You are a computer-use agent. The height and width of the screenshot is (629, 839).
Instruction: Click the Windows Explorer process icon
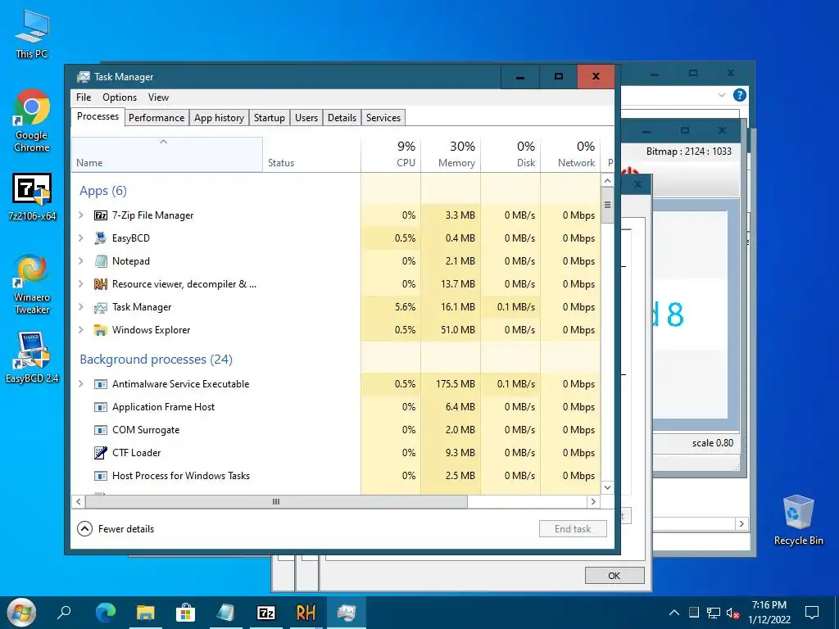coord(101,330)
